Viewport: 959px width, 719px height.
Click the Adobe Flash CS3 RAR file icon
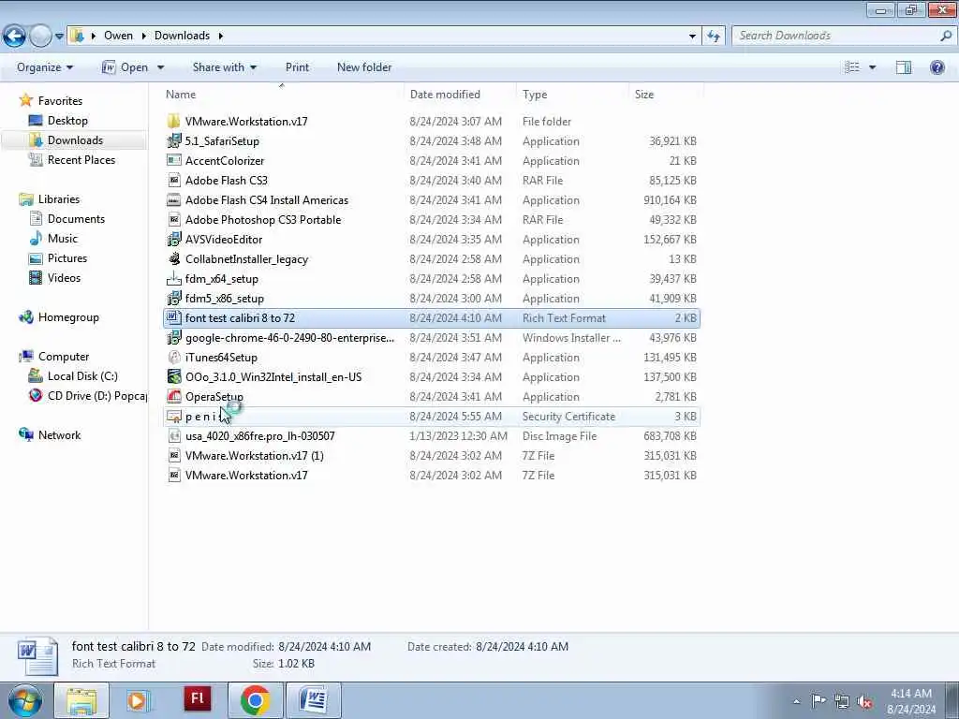[173, 180]
